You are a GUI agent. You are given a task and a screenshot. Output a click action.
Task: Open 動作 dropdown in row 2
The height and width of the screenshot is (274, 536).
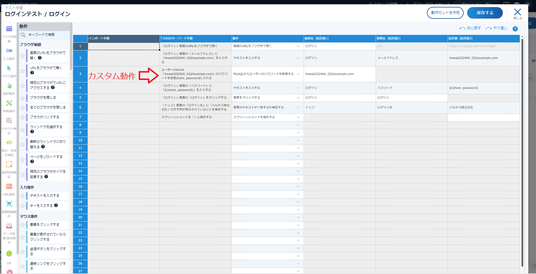click(x=298, y=58)
